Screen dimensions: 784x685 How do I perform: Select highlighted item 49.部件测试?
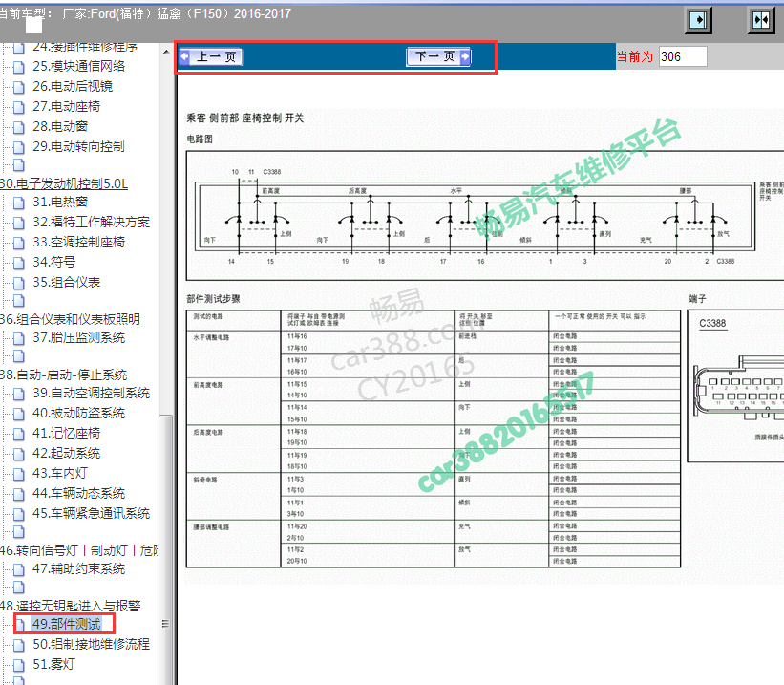click(67, 624)
